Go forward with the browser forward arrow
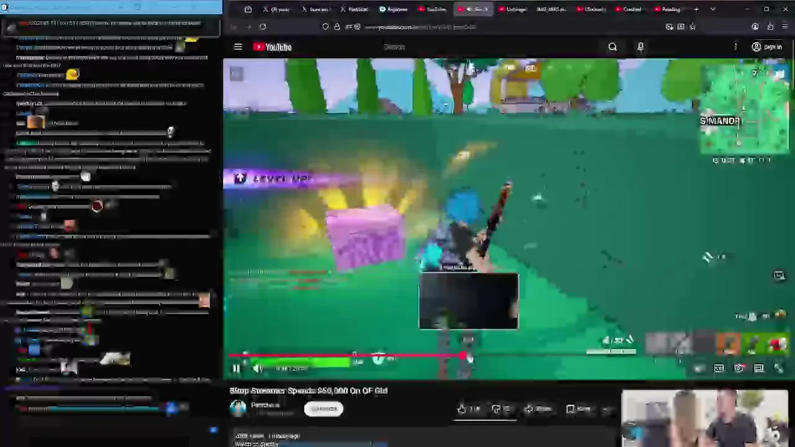 [248, 27]
